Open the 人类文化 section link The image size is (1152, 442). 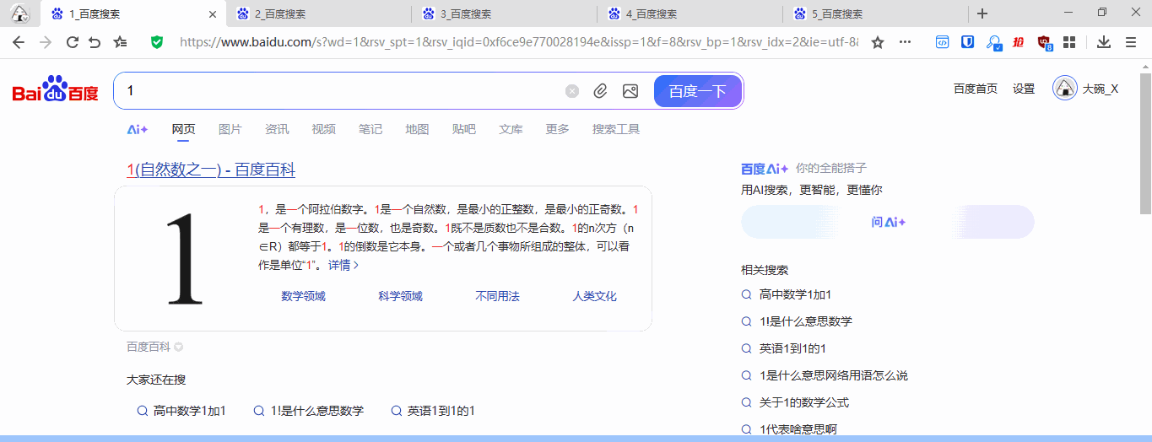594,296
